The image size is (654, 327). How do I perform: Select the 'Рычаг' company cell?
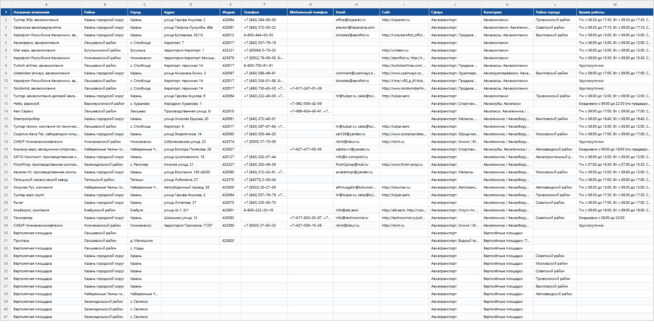(46, 203)
